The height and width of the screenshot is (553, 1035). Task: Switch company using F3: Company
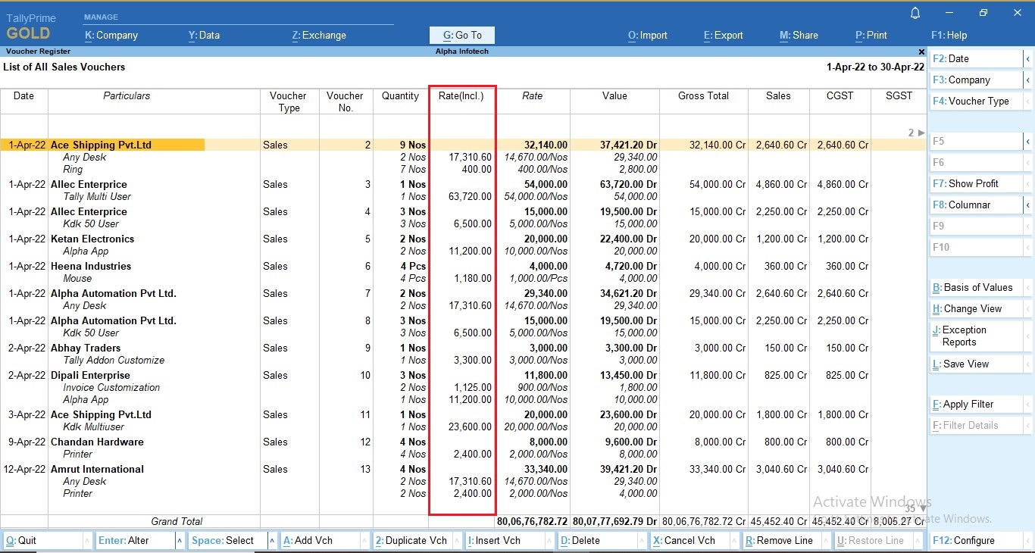(971, 80)
